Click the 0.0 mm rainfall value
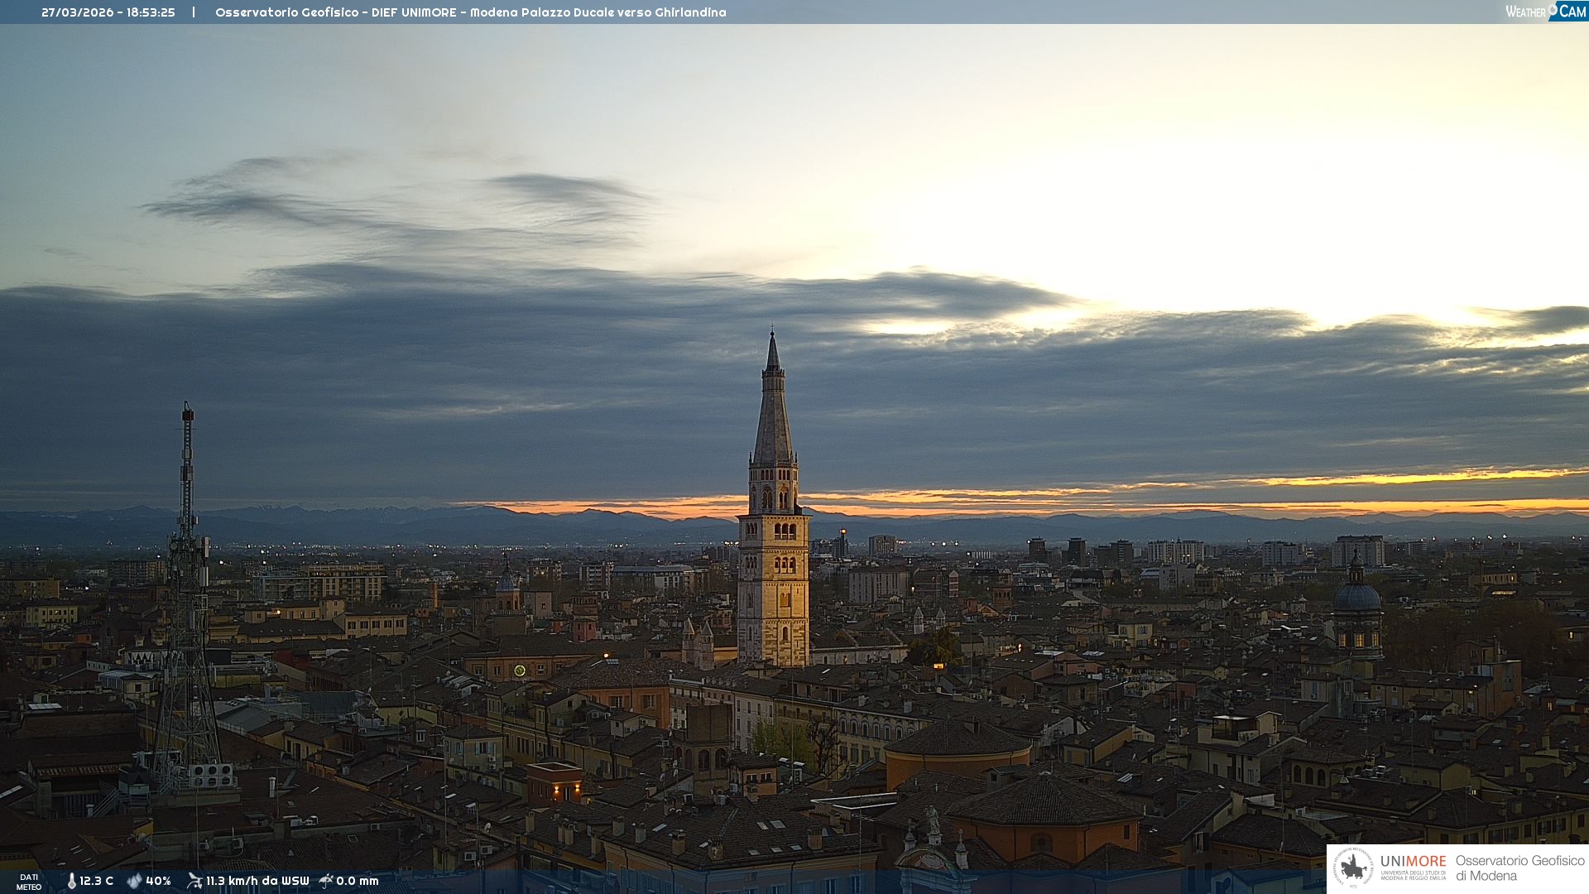The width and height of the screenshot is (1589, 894). click(x=358, y=881)
